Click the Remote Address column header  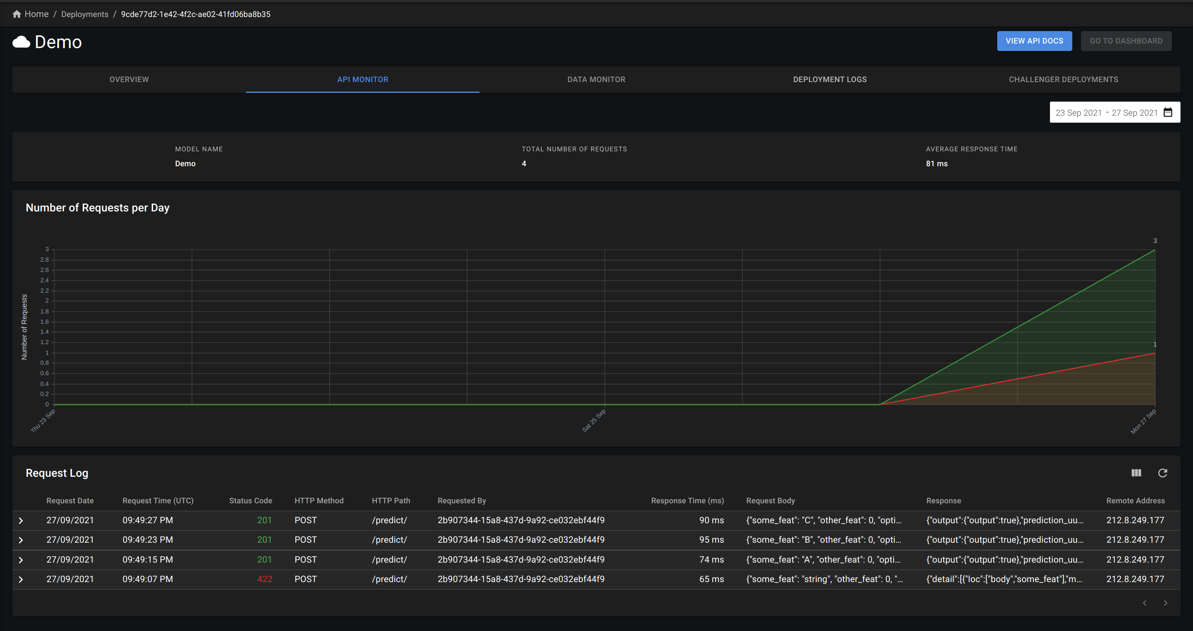(1135, 500)
